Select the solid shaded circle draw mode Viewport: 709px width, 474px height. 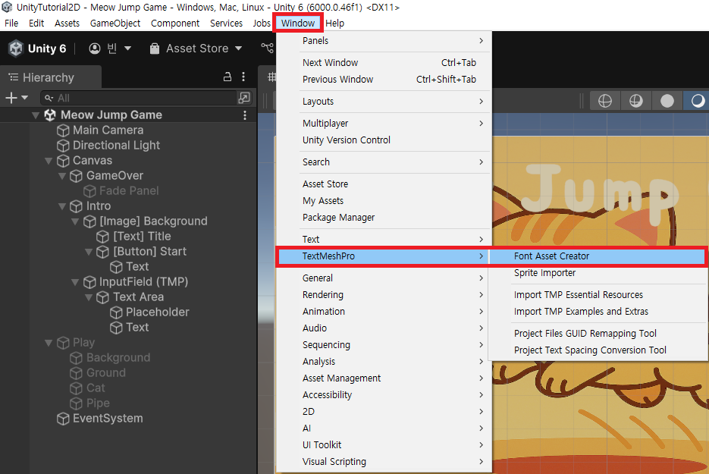(667, 101)
